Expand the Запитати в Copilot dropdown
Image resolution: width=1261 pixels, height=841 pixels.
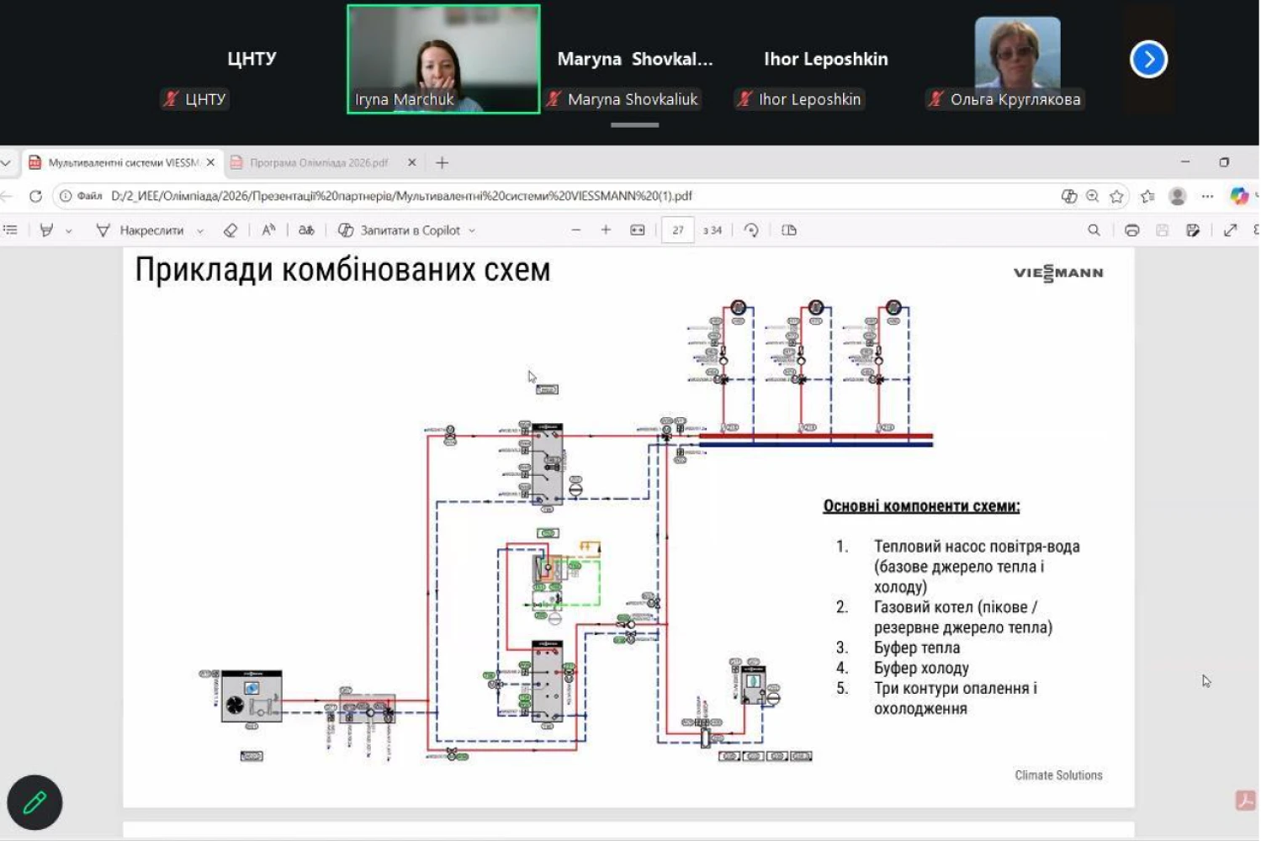(x=472, y=231)
